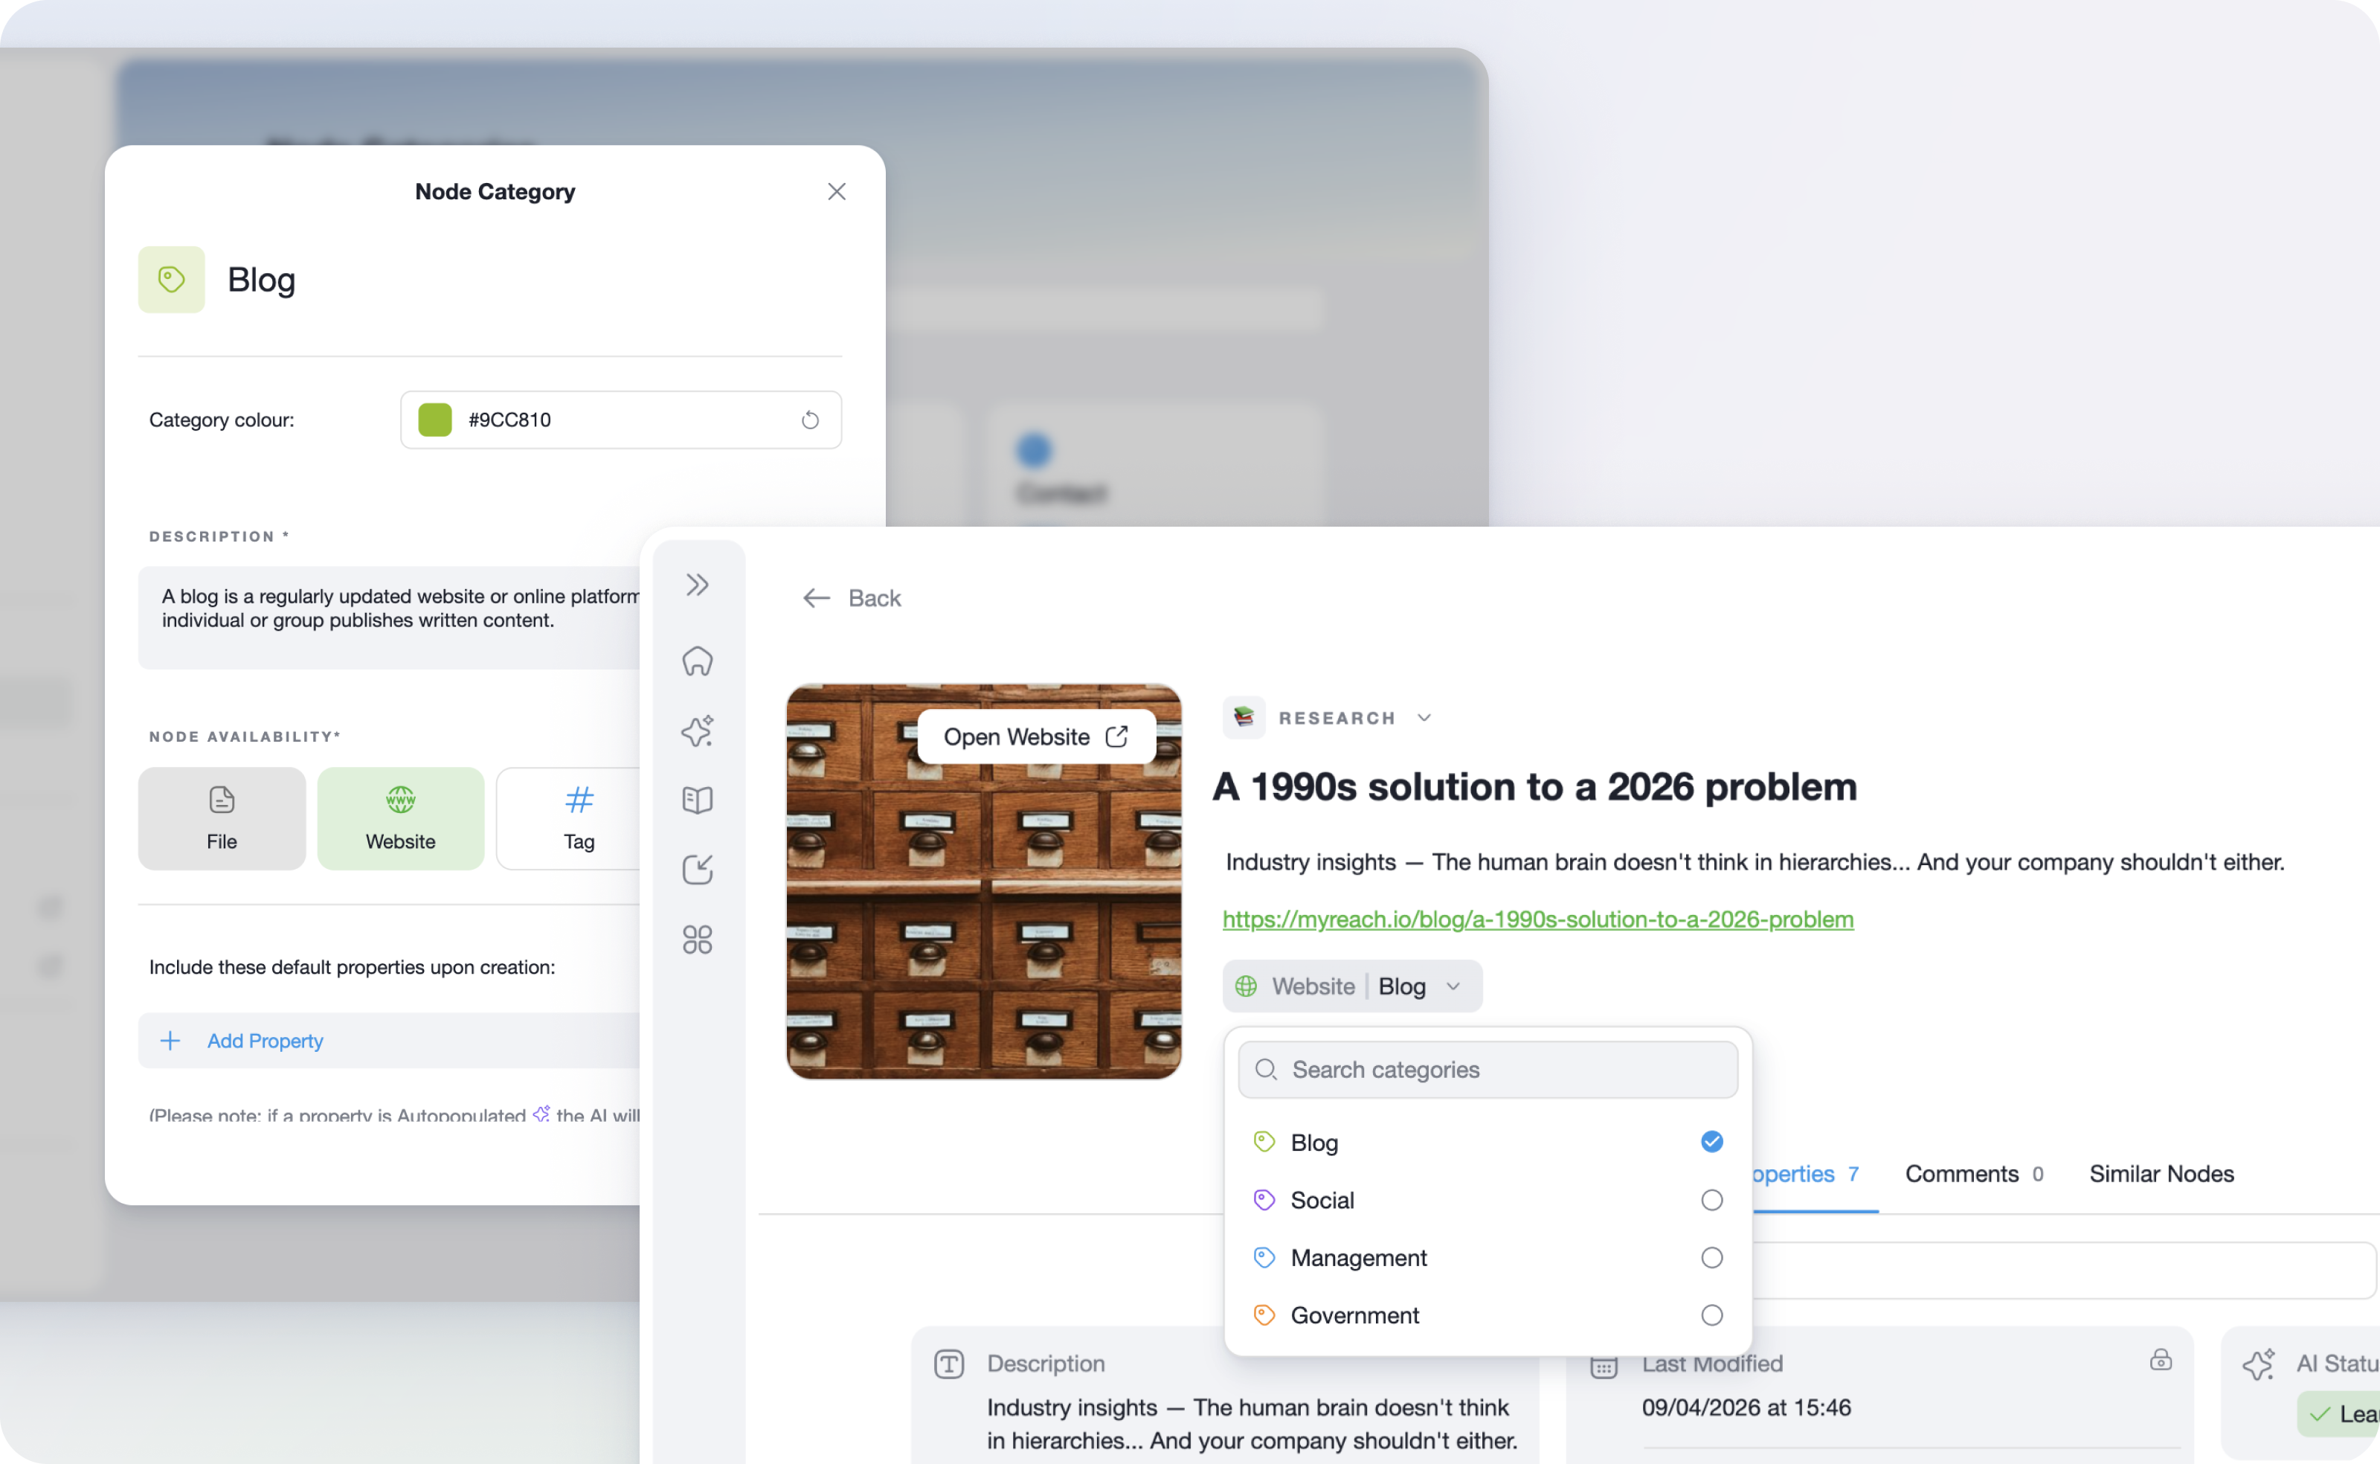The width and height of the screenshot is (2380, 1464).
Task: Click the green Blog tag icon
Action: (x=171, y=280)
